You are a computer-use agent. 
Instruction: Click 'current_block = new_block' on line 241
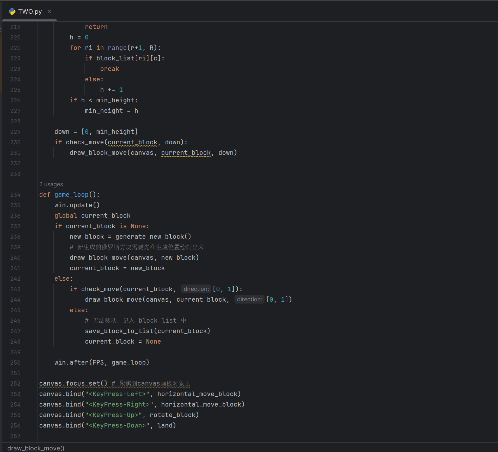pos(117,268)
